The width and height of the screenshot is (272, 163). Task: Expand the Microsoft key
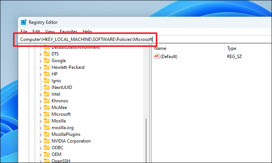[40, 115]
